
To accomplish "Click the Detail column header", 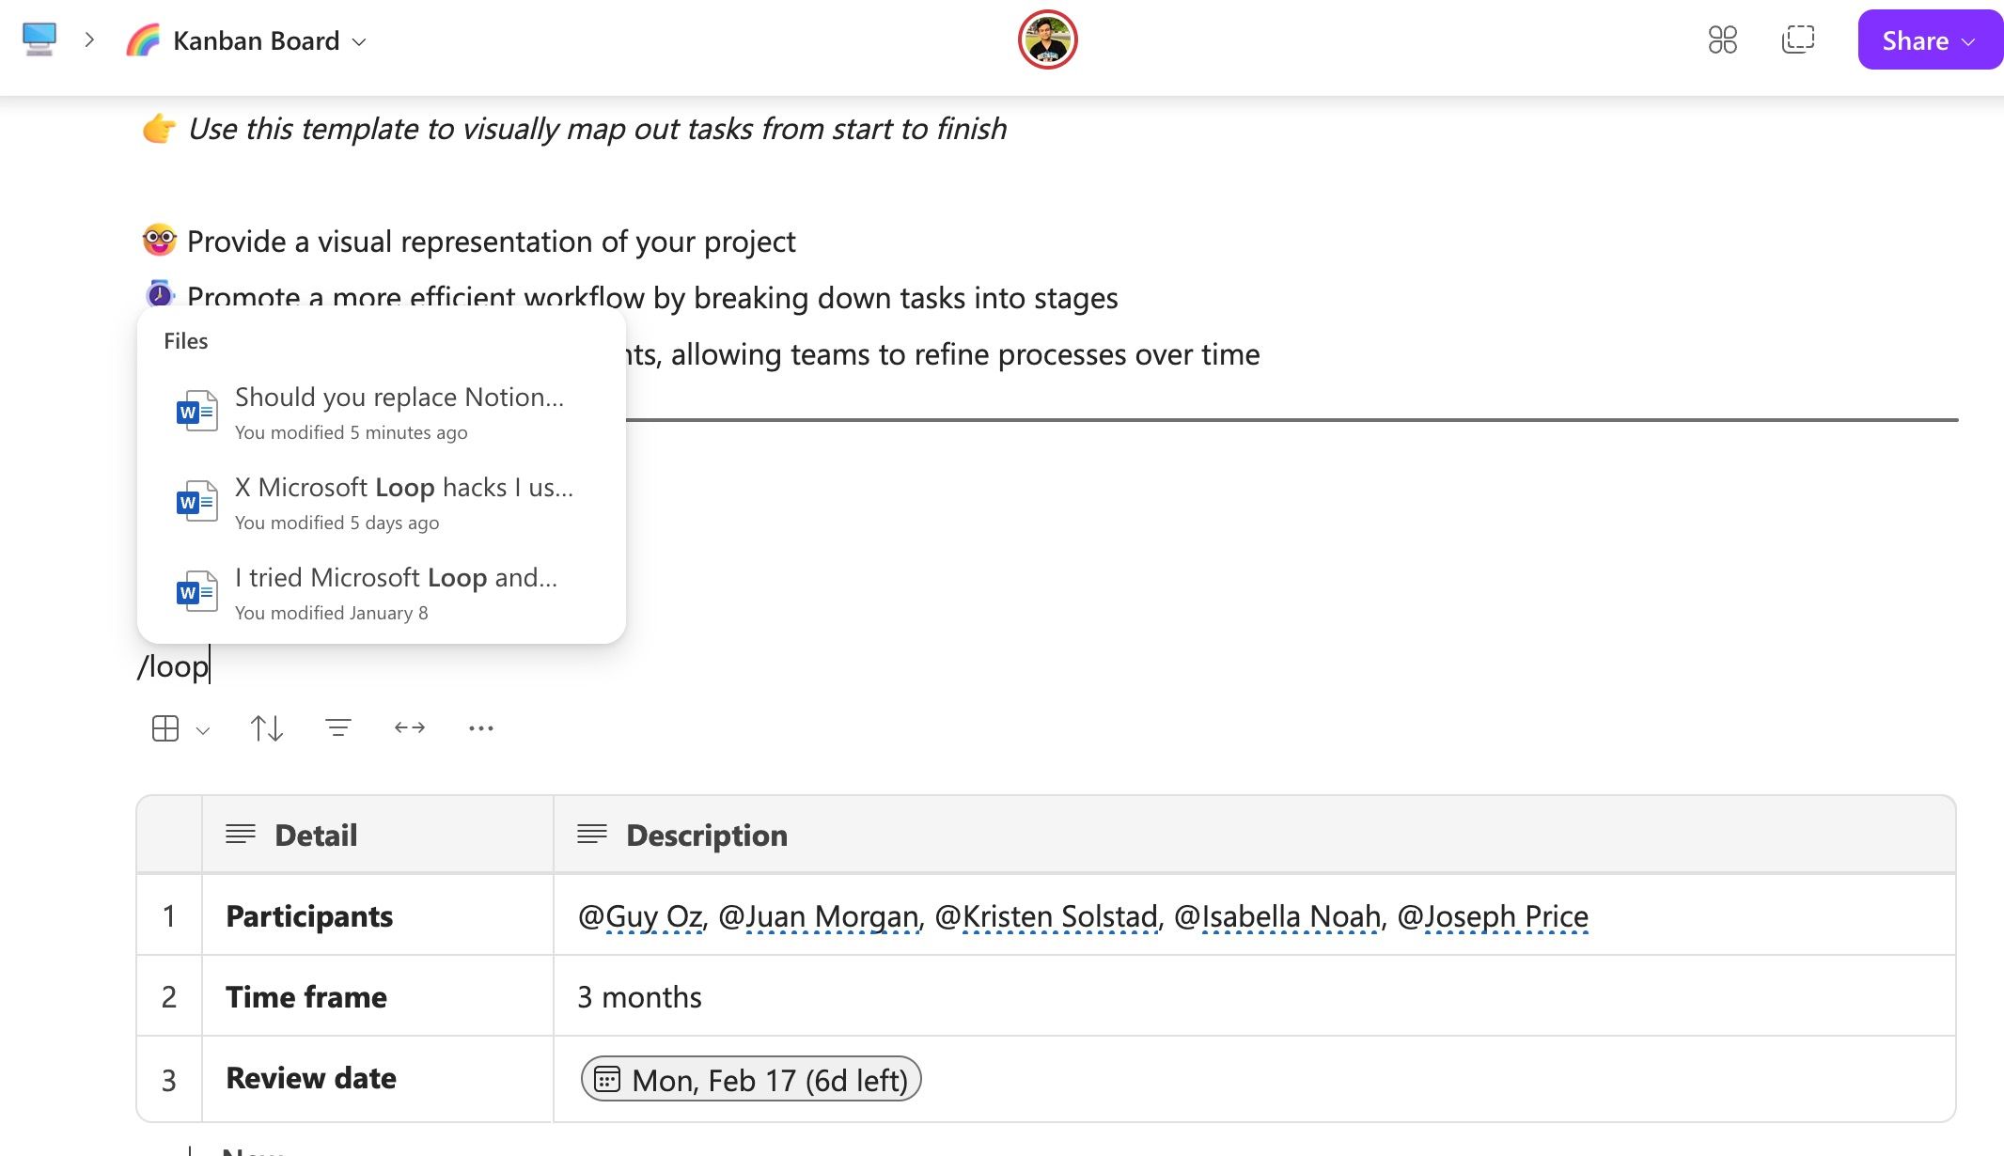I will pyautogui.click(x=378, y=835).
